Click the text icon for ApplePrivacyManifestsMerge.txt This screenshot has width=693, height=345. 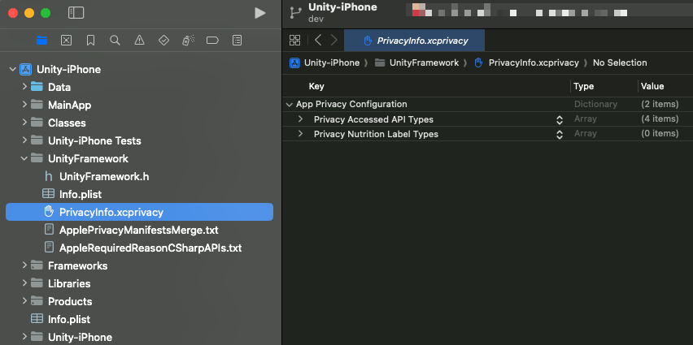[x=49, y=230]
